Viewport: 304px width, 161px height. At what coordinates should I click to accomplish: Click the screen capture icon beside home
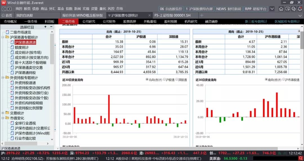click(x=287, y=9)
